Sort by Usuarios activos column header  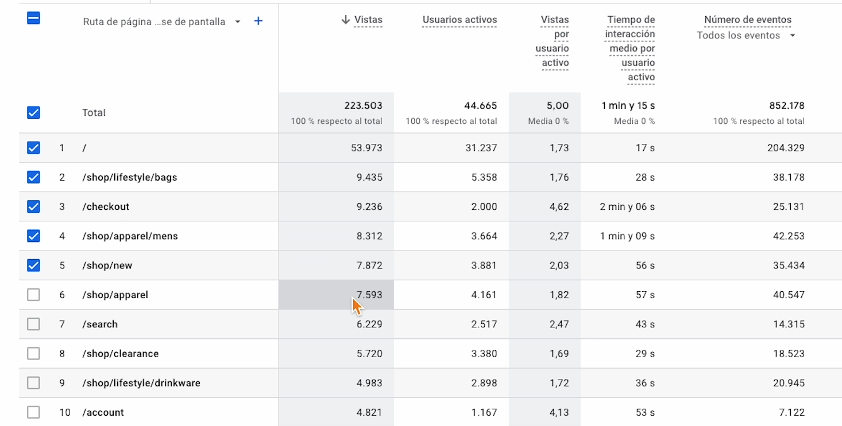pos(459,20)
